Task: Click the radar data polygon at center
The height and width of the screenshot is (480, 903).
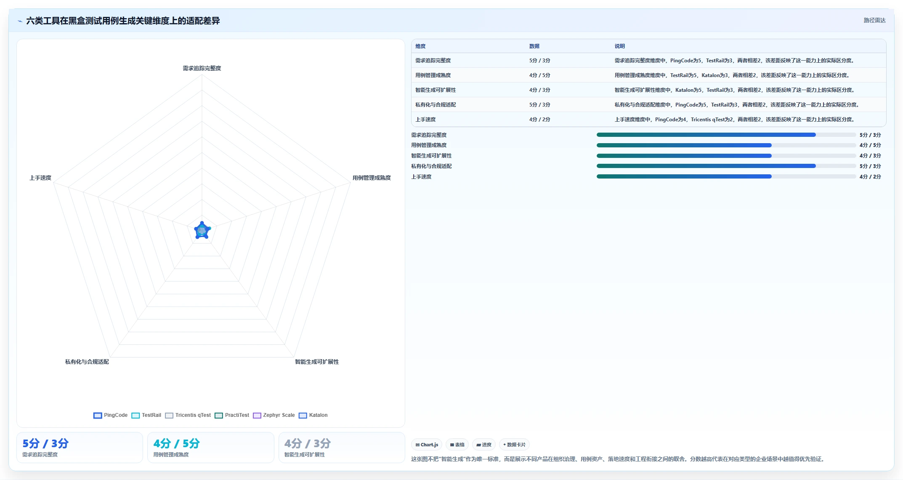Action: click(x=202, y=230)
